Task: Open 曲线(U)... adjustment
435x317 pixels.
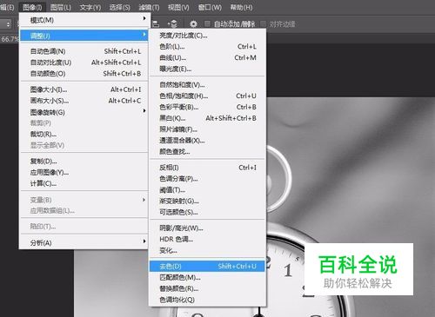Action: pos(207,58)
